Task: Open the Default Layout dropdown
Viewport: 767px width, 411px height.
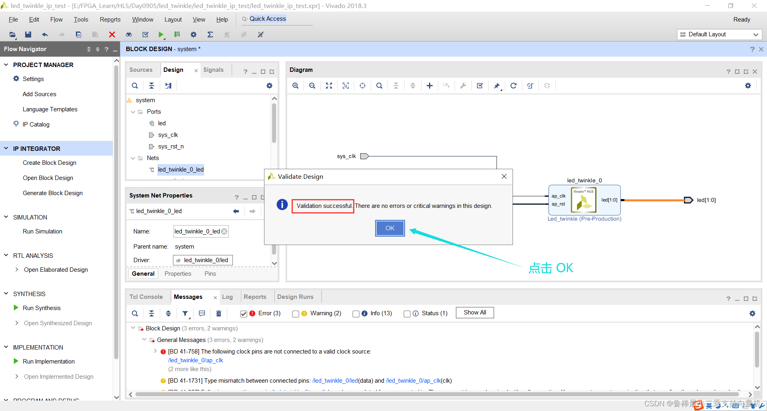Action: [x=719, y=34]
